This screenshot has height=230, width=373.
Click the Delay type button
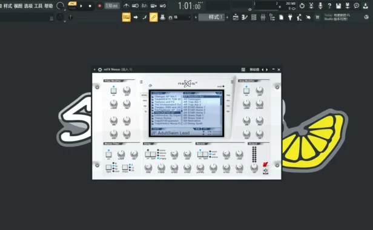[x=153, y=154]
